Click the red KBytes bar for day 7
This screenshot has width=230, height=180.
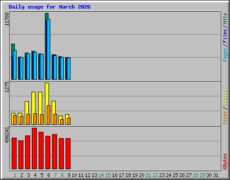(x=54, y=152)
